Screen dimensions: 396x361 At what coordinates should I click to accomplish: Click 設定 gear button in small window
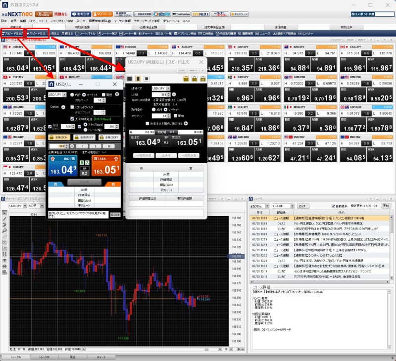(115, 215)
